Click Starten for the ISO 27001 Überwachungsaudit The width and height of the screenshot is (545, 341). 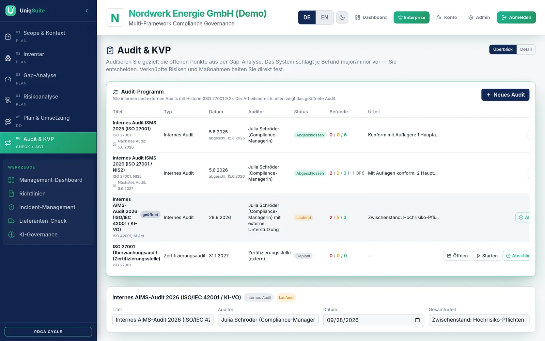tap(487, 256)
